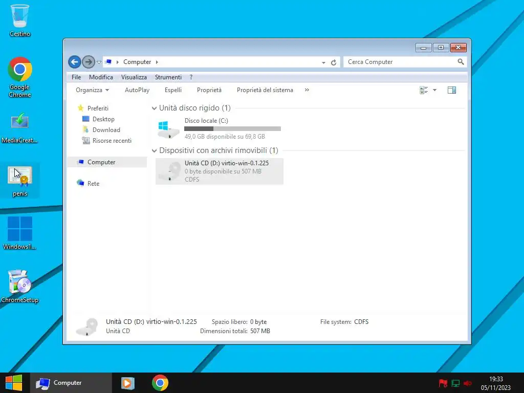This screenshot has width=524, height=393.
Task: Click the forward navigation arrow
Action: [x=88, y=62]
